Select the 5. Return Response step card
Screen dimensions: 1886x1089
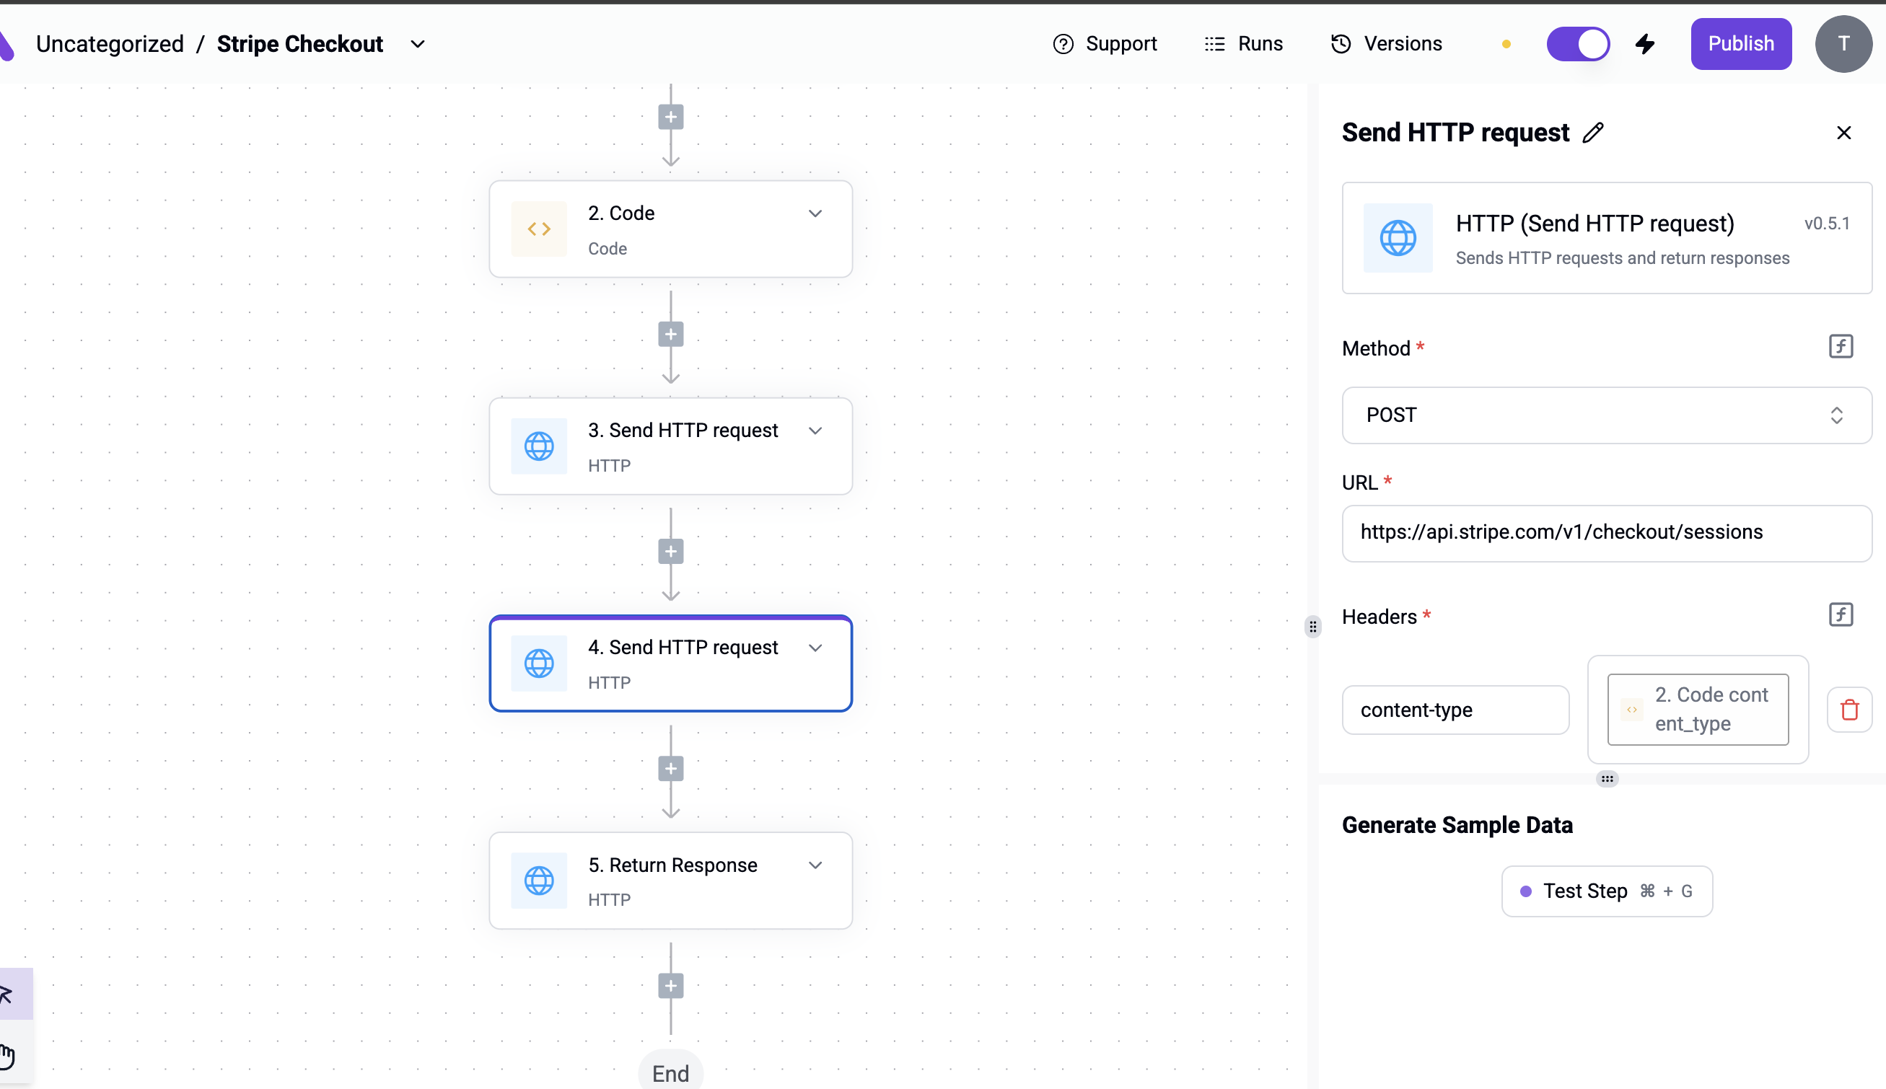pyautogui.click(x=670, y=881)
